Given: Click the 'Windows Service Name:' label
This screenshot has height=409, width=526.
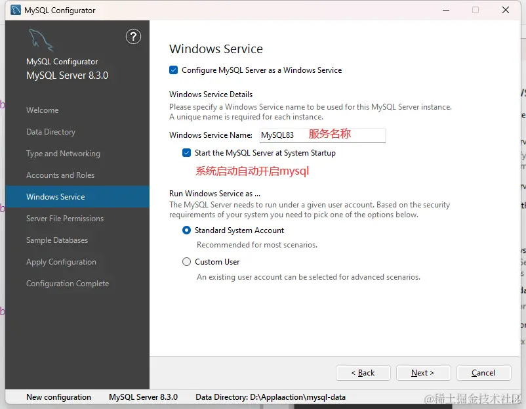Looking at the screenshot, I should coord(211,135).
